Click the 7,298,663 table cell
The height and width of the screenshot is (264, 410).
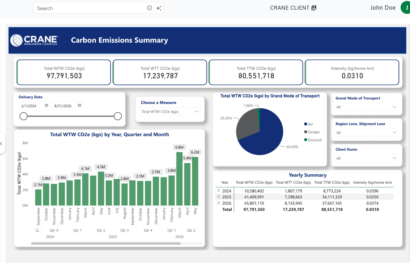point(293,197)
